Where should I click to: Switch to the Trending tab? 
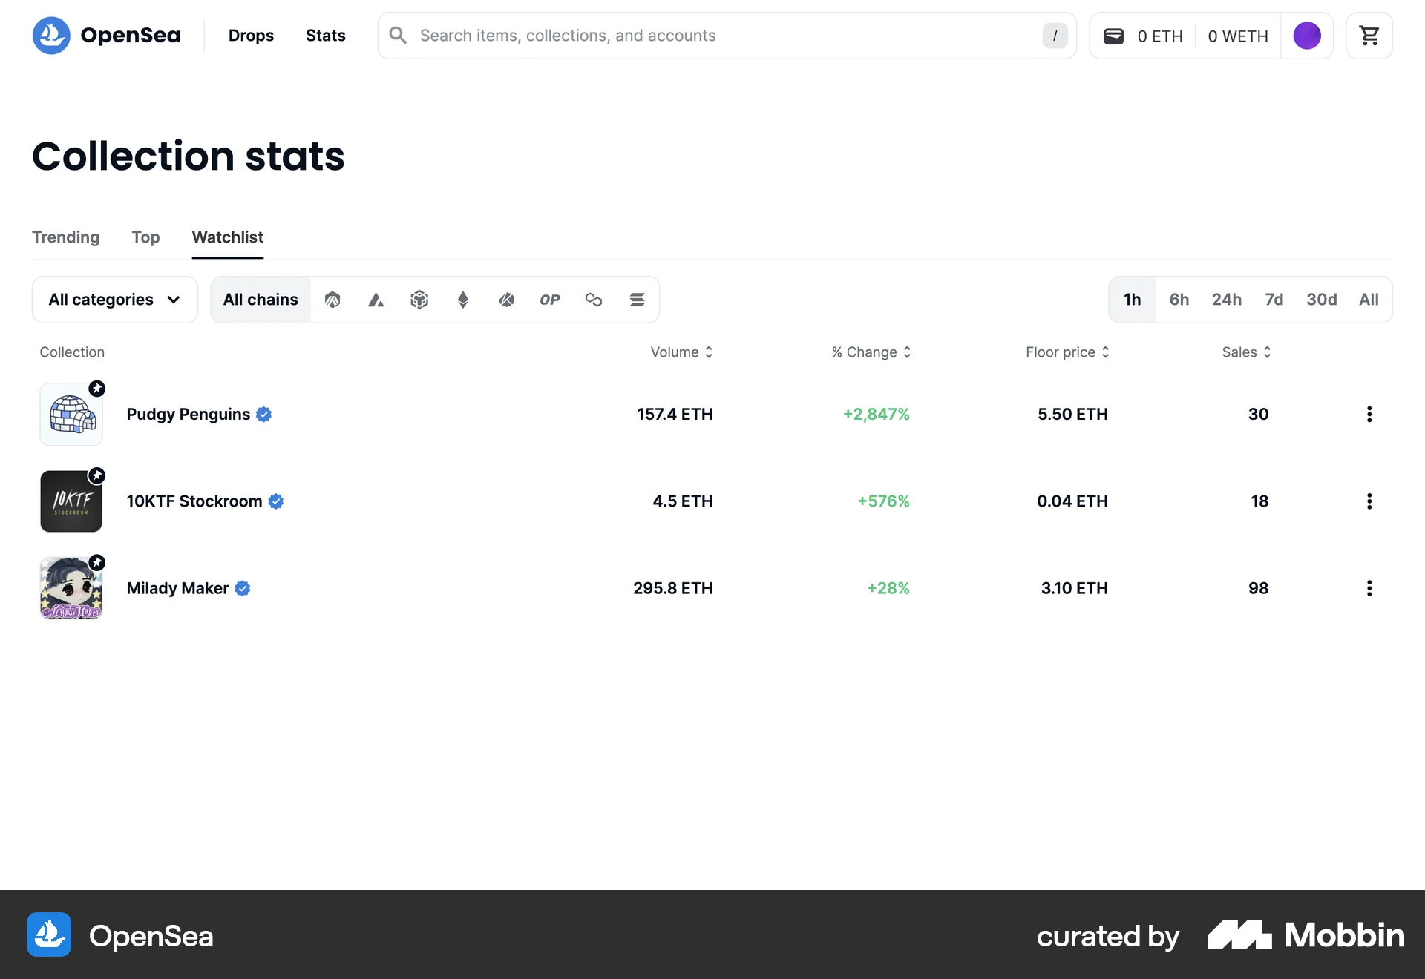point(65,237)
